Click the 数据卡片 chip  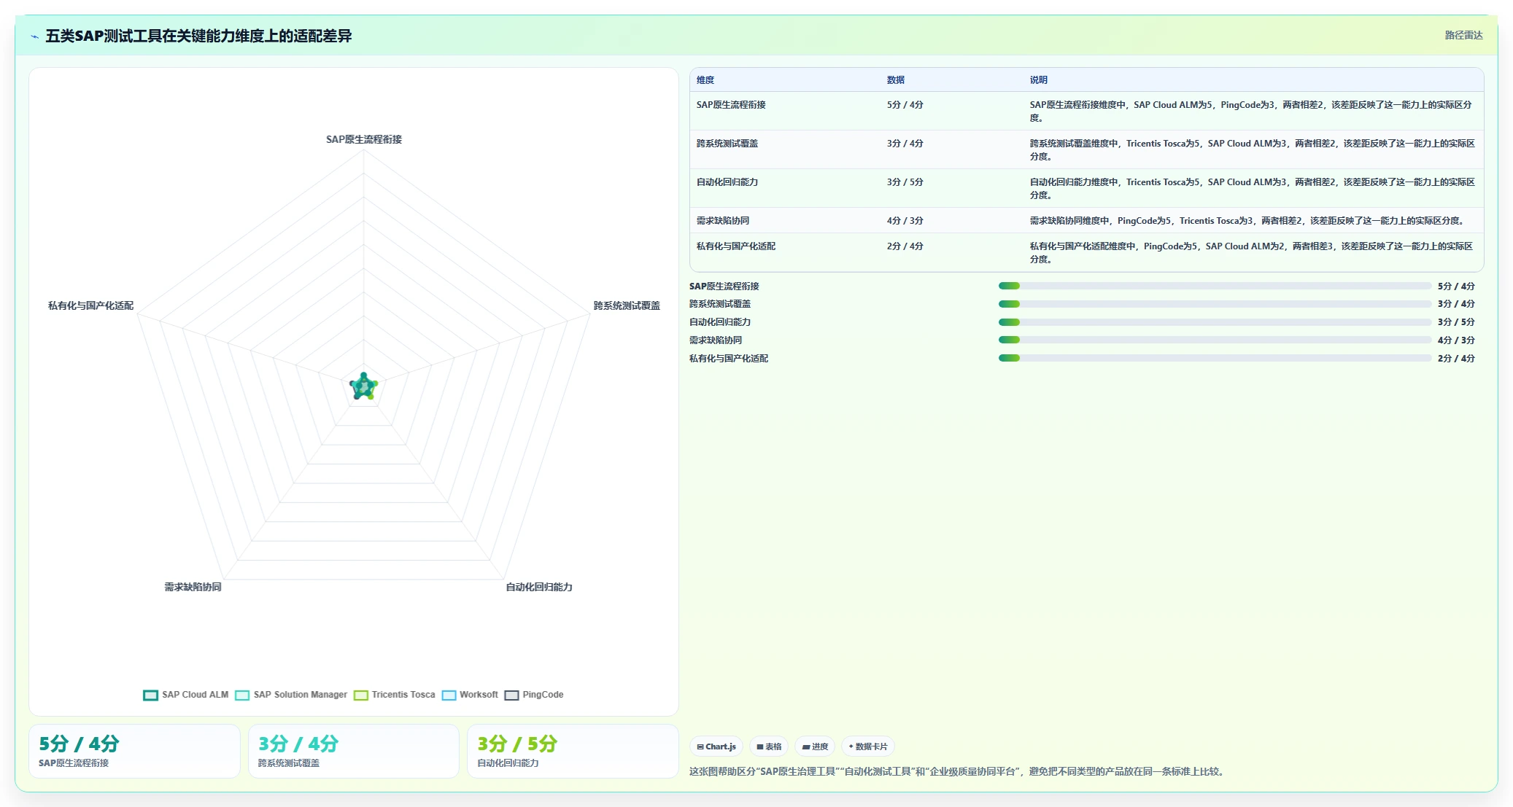tap(868, 746)
